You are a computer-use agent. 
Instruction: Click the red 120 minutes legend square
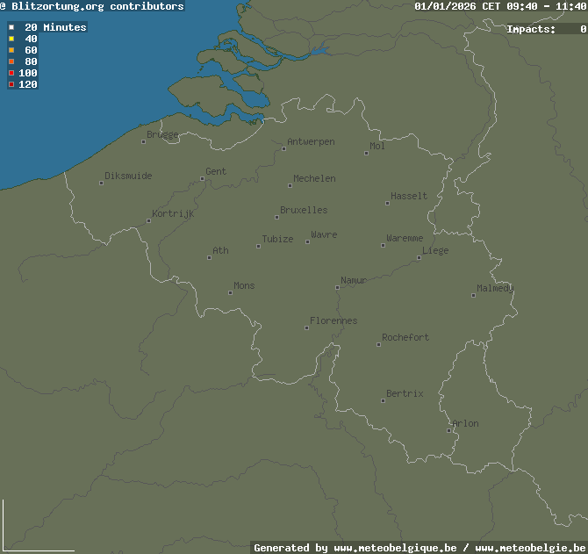[x=11, y=84]
